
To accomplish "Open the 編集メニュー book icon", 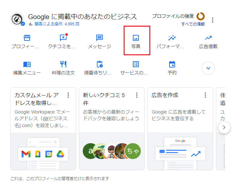I will [27, 64].
